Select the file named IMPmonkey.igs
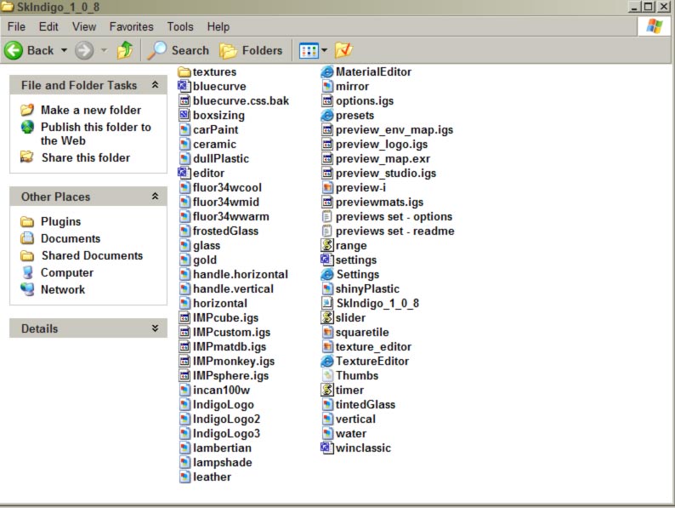The height and width of the screenshot is (508, 675). (x=234, y=361)
